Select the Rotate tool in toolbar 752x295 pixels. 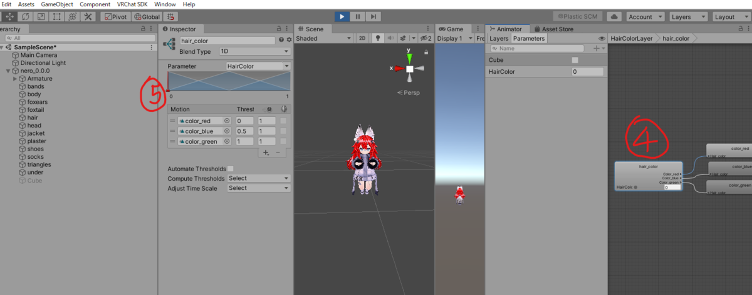[x=26, y=17]
